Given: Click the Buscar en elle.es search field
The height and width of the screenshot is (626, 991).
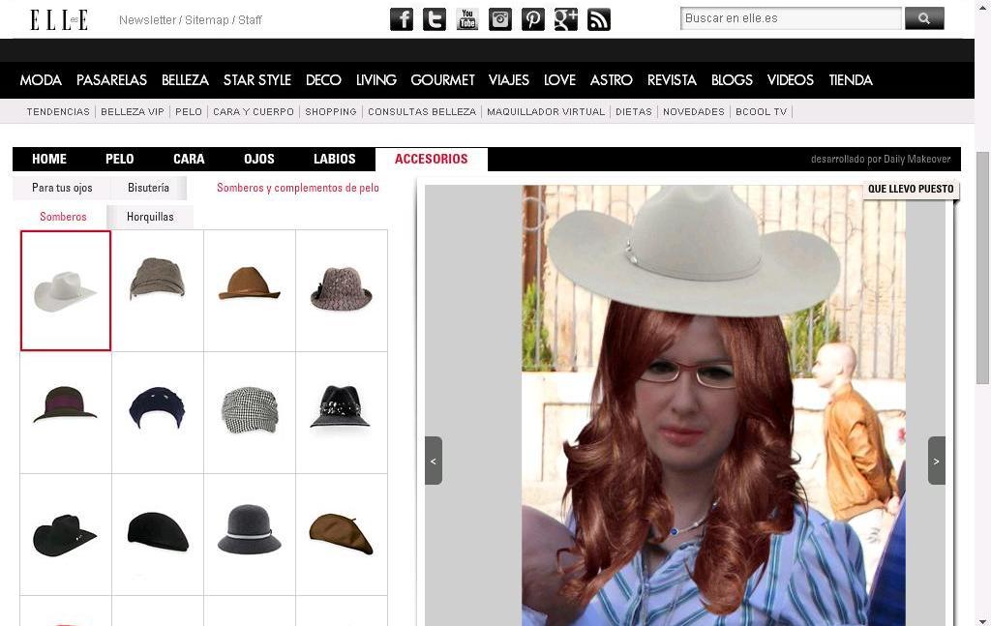Looking at the screenshot, I should [x=791, y=18].
